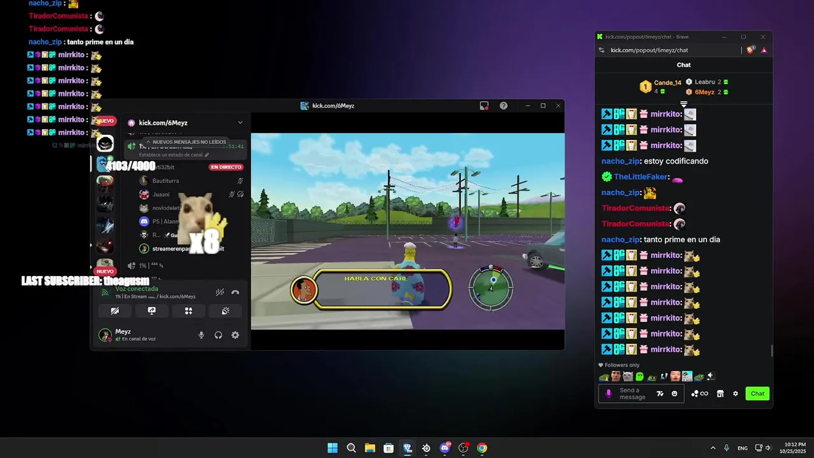This screenshot has width=814, height=458.
Task: Open the Discord inbox icon in title bar
Action: coord(484,106)
